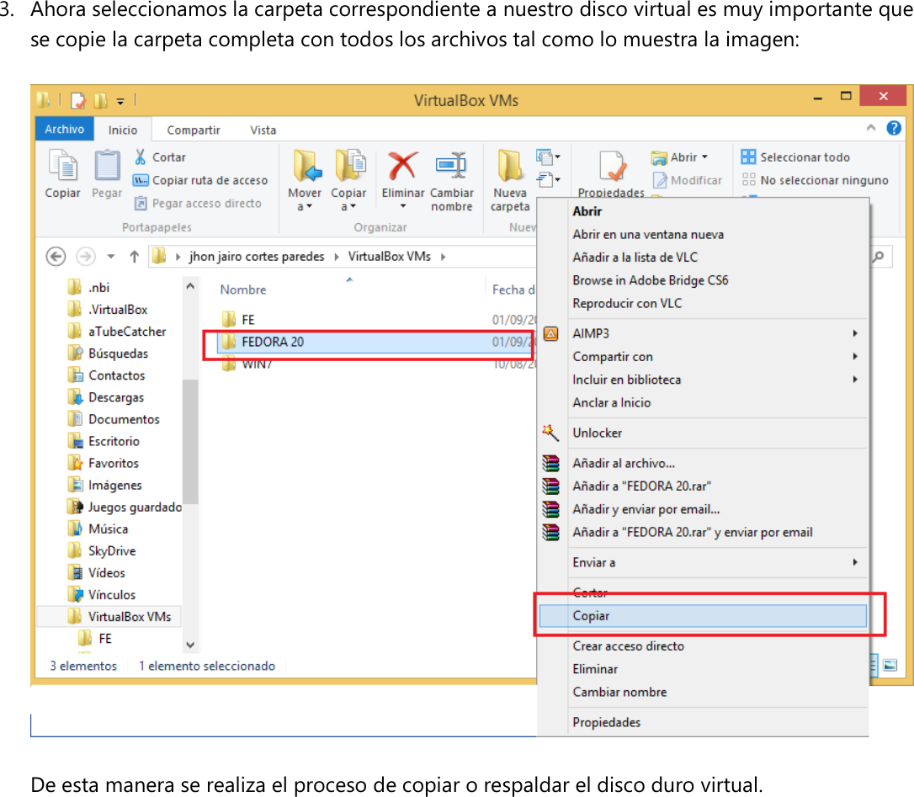Switch to the Vista tab
The image size is (914, 797).
[x=263, y=130]
